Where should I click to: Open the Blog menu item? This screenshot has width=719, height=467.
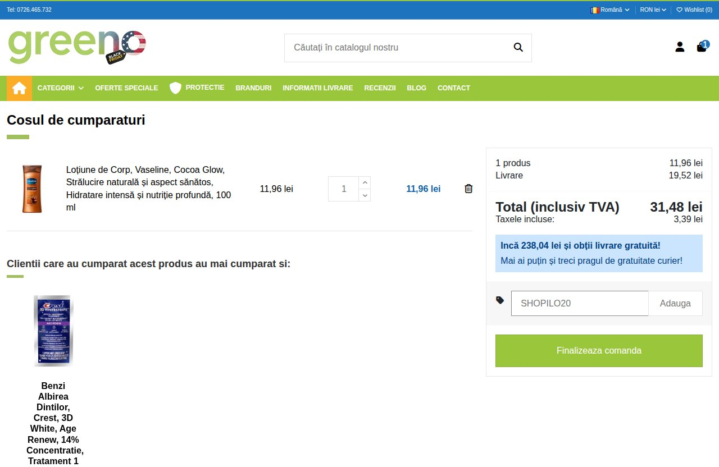tap(416, 88)
